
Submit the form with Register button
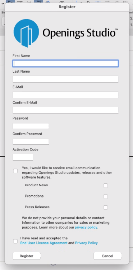[27, 256]
